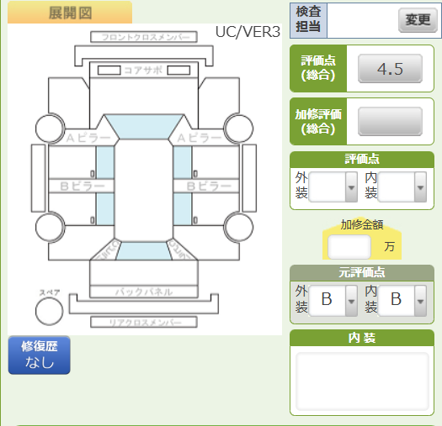The width and height of the screenshot is (442, 426).
Task: Open the 評価点 外装 dropdown
Action: pos(333,187)
